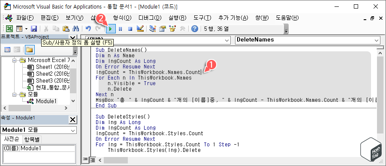Collapse the 모듈 folder
This screenshot has width=386, height=166.
point(15,94)
